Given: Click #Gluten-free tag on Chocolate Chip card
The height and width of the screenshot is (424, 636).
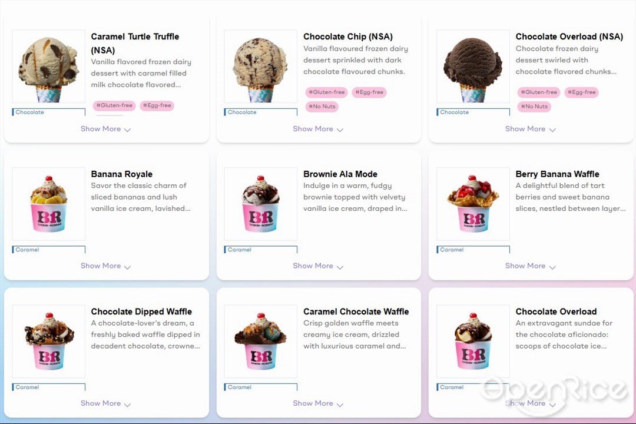Looking at the screenshot, I should (326, 92).
